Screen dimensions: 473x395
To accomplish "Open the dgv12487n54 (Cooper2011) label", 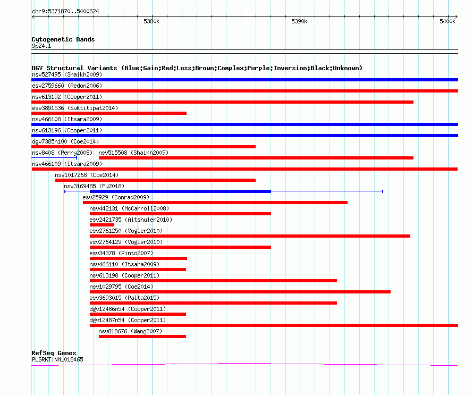I will pyautogui.click(x=128, y=320).
